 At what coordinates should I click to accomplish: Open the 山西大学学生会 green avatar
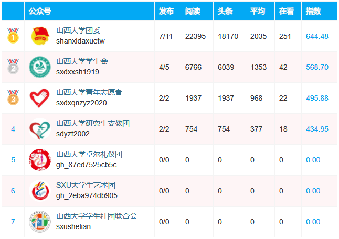(40, 67)
